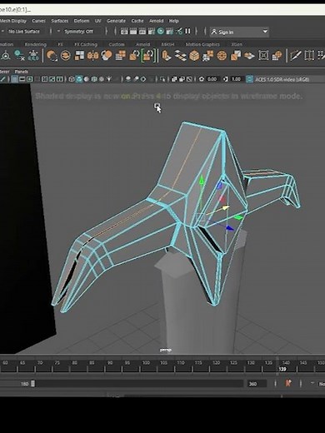Switch to the Rendering shelf tab
The image size is (325, 433).
click(x=35, y=44)
